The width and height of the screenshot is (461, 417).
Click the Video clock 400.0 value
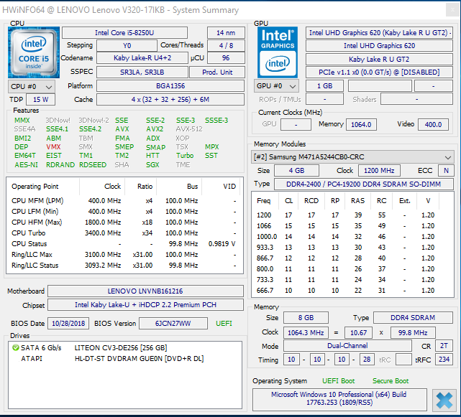[433, 124]
